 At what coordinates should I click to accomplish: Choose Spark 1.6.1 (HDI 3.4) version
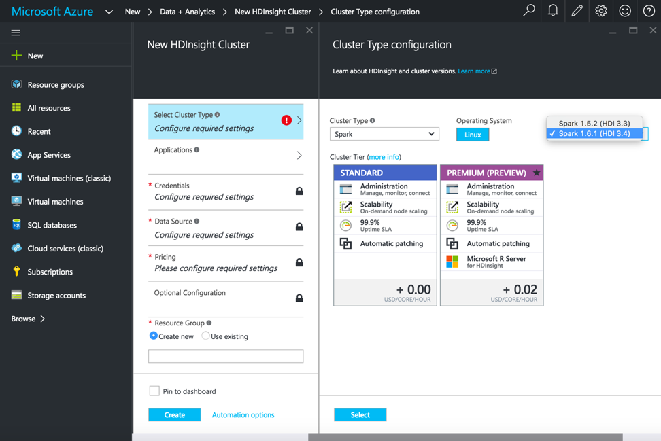594,133
